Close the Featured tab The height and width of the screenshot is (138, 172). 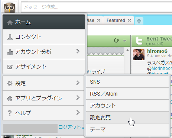tap(129, 20)
